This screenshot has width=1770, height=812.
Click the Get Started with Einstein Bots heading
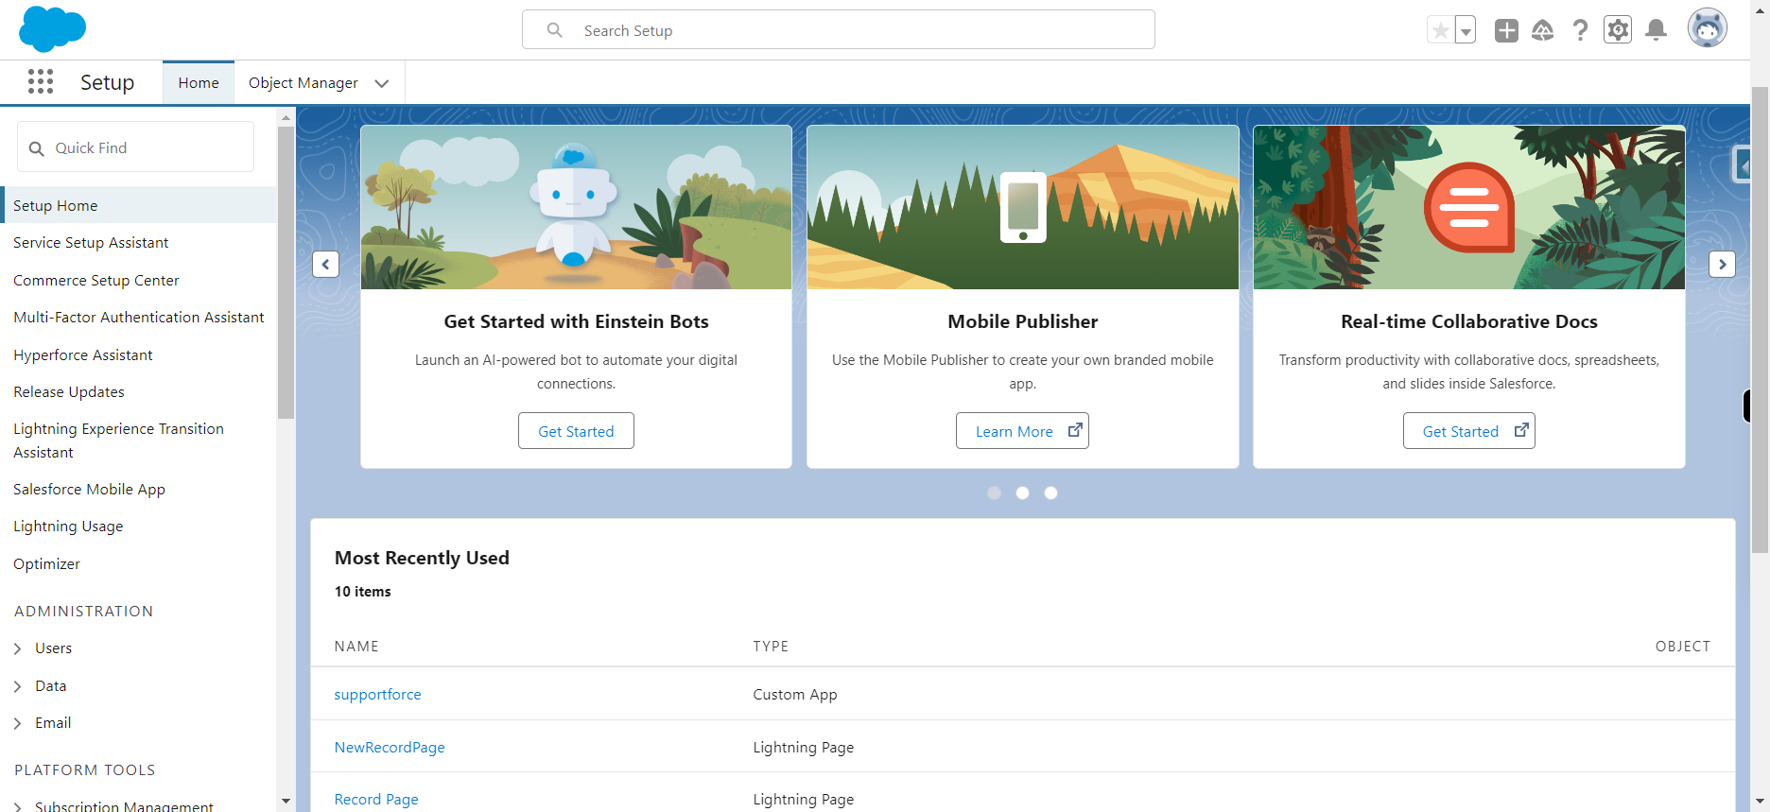point(576,321)
